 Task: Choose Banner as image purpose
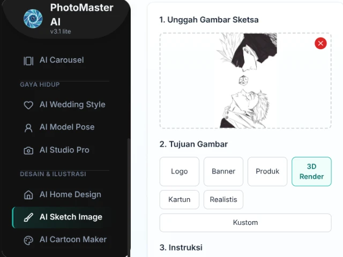(223, 171)
